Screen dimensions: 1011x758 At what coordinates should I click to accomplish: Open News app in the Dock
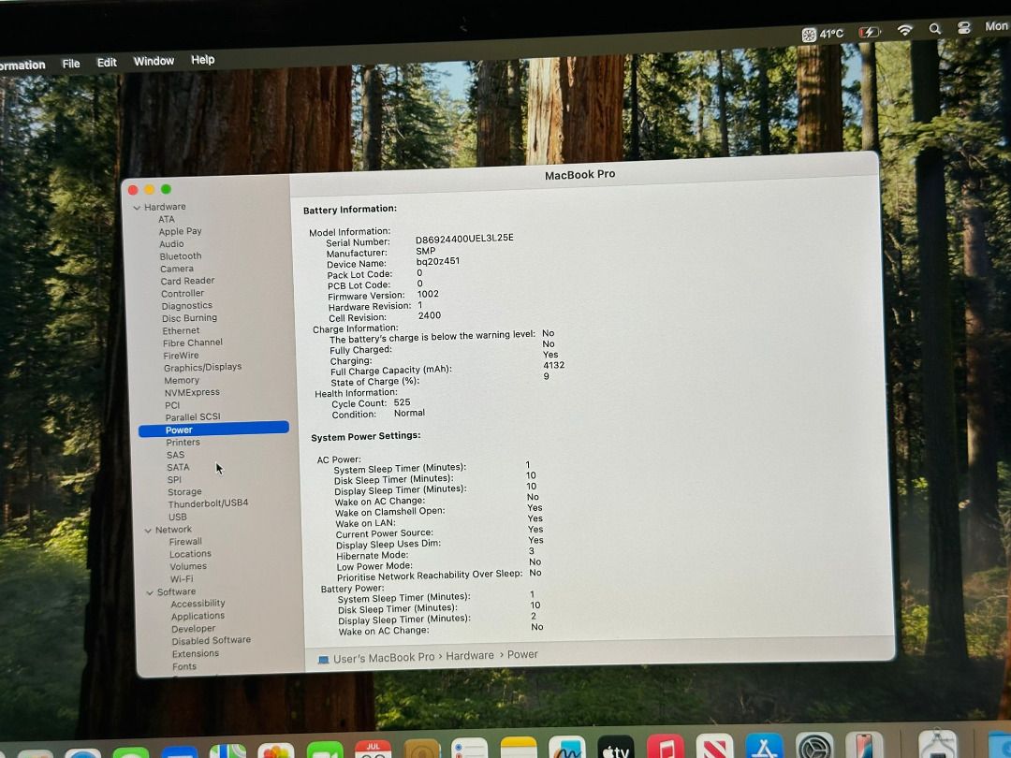(x=714, y=747)
